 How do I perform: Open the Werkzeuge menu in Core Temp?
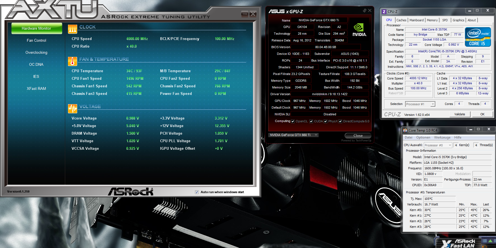442,137
